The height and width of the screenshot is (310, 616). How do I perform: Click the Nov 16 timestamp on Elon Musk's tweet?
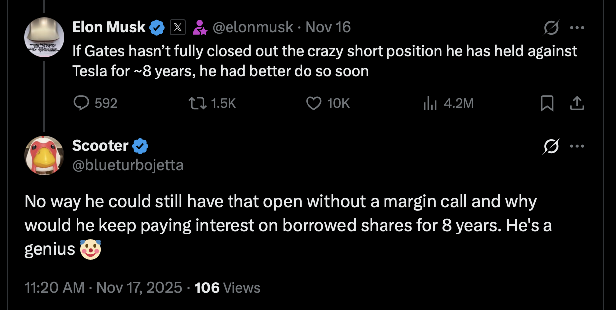pyautogui.click(x=328, y=27)
